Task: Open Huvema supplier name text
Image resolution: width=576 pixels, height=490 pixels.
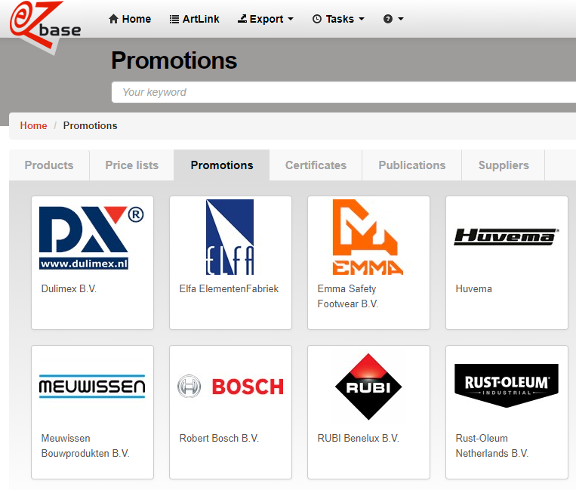Action: pos(473,288)
